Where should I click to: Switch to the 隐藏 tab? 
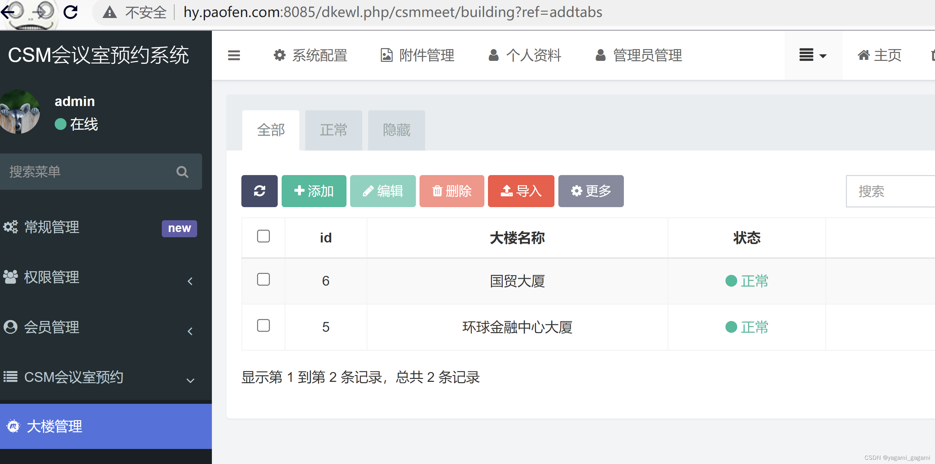[396, 130]
